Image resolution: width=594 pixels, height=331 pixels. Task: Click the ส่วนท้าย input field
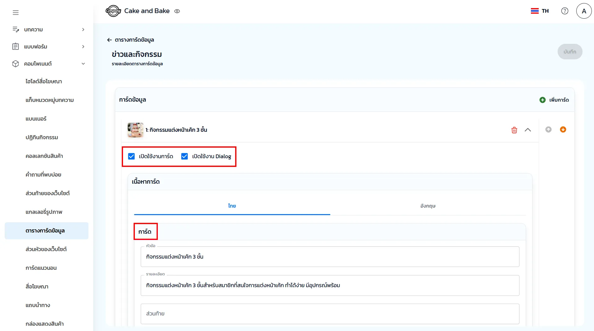[x=330, y=314]
